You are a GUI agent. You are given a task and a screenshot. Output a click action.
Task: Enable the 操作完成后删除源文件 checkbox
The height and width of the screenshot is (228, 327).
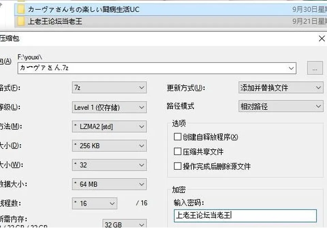pyautogui.click(x=177, y=166)
